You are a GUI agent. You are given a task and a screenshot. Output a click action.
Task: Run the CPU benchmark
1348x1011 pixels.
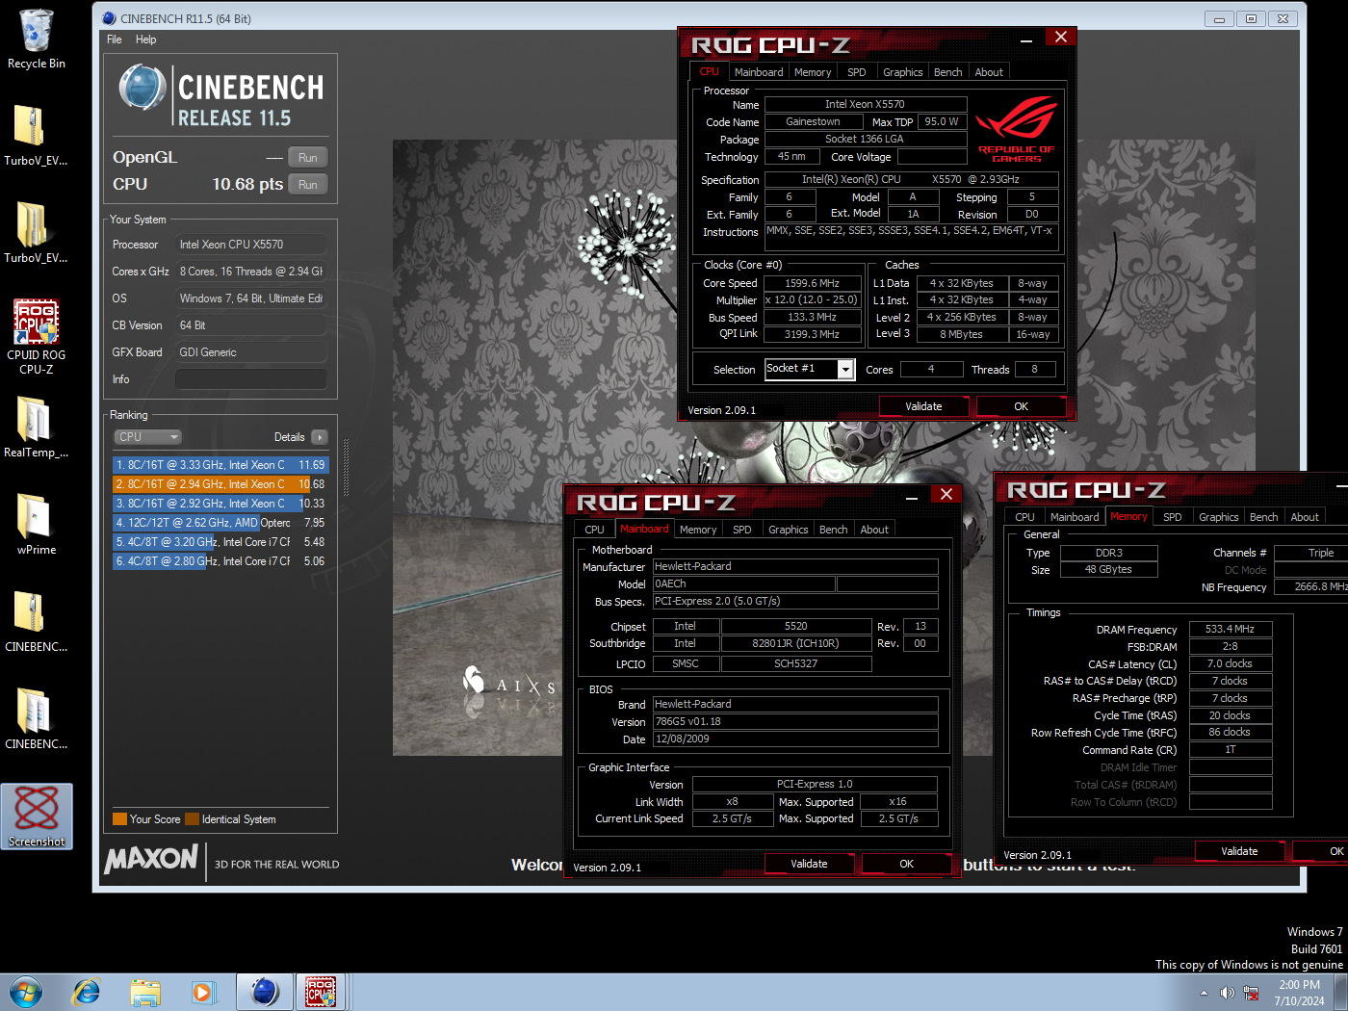pos(308,185)
